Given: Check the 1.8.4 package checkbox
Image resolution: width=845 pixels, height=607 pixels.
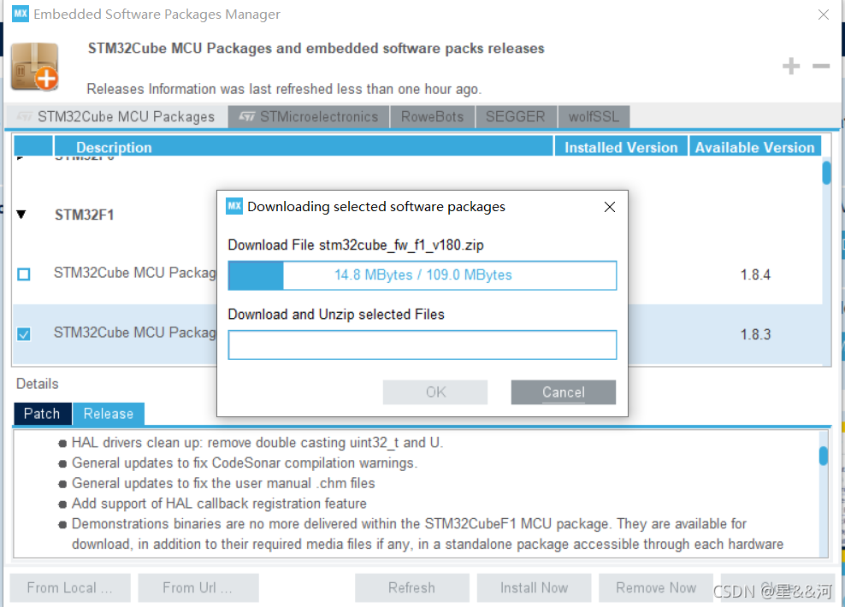Looking at the screenshot, I should (x=23, y=274).
